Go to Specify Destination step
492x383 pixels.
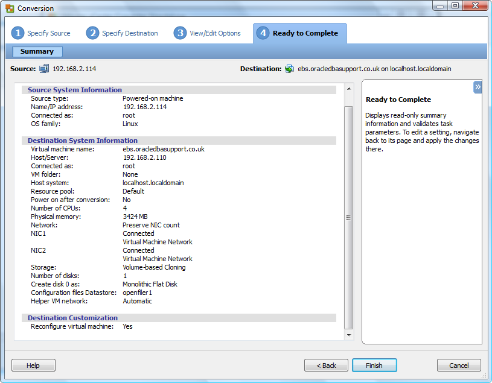click(130, 33)
